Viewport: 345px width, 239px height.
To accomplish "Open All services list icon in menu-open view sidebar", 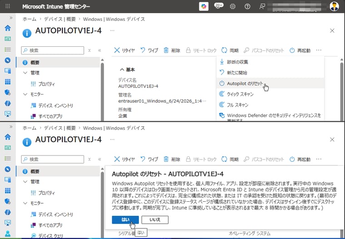I will coord(8,50).
